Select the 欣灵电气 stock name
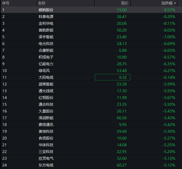The image size is (182, 169). 46,158
